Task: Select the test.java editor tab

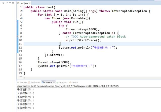Action: pyautogui.click(x=24, y=3)
